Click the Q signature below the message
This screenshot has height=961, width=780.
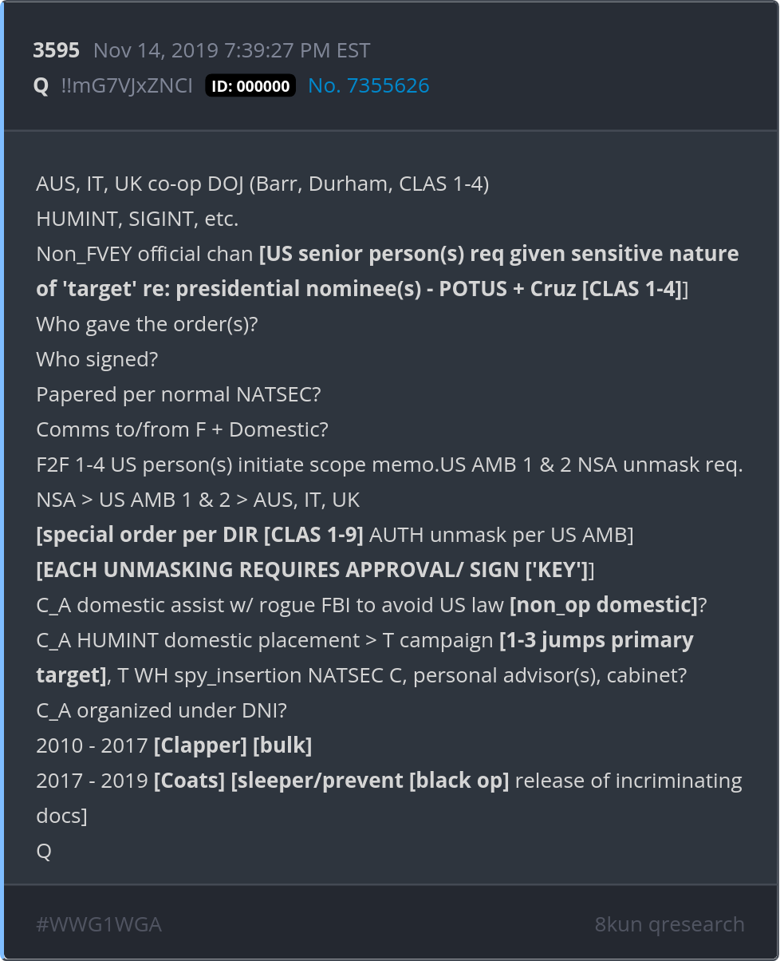click(x=44, y=851)
